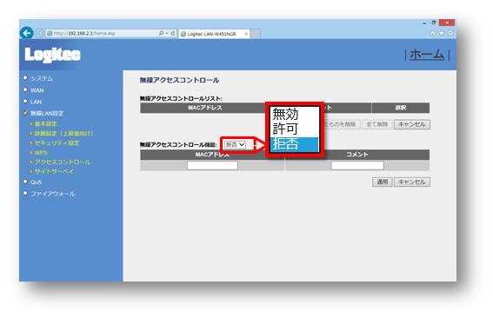The height and width of the screenshot is (318, 493).
Task: Open a new blank browser tab
Action: click(256, 34)
